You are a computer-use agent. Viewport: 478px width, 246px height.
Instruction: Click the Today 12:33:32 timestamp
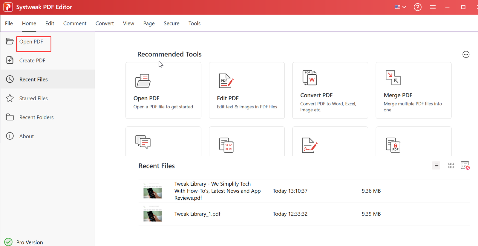click(290, 214)
